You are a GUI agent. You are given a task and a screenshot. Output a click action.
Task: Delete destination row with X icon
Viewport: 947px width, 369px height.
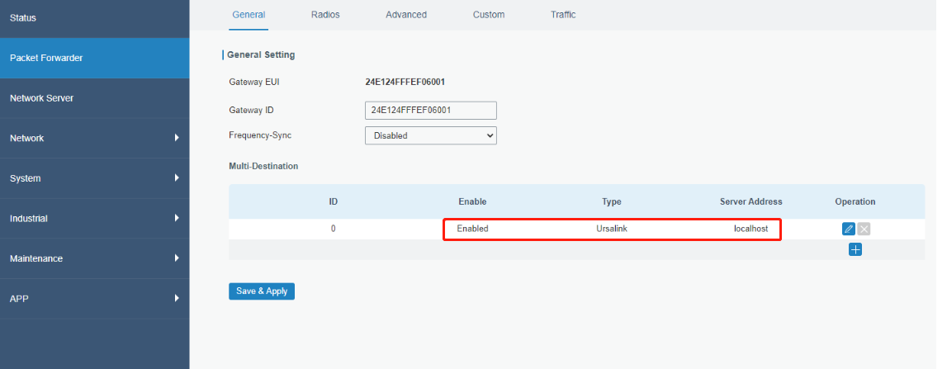click(x=864, y=229)
